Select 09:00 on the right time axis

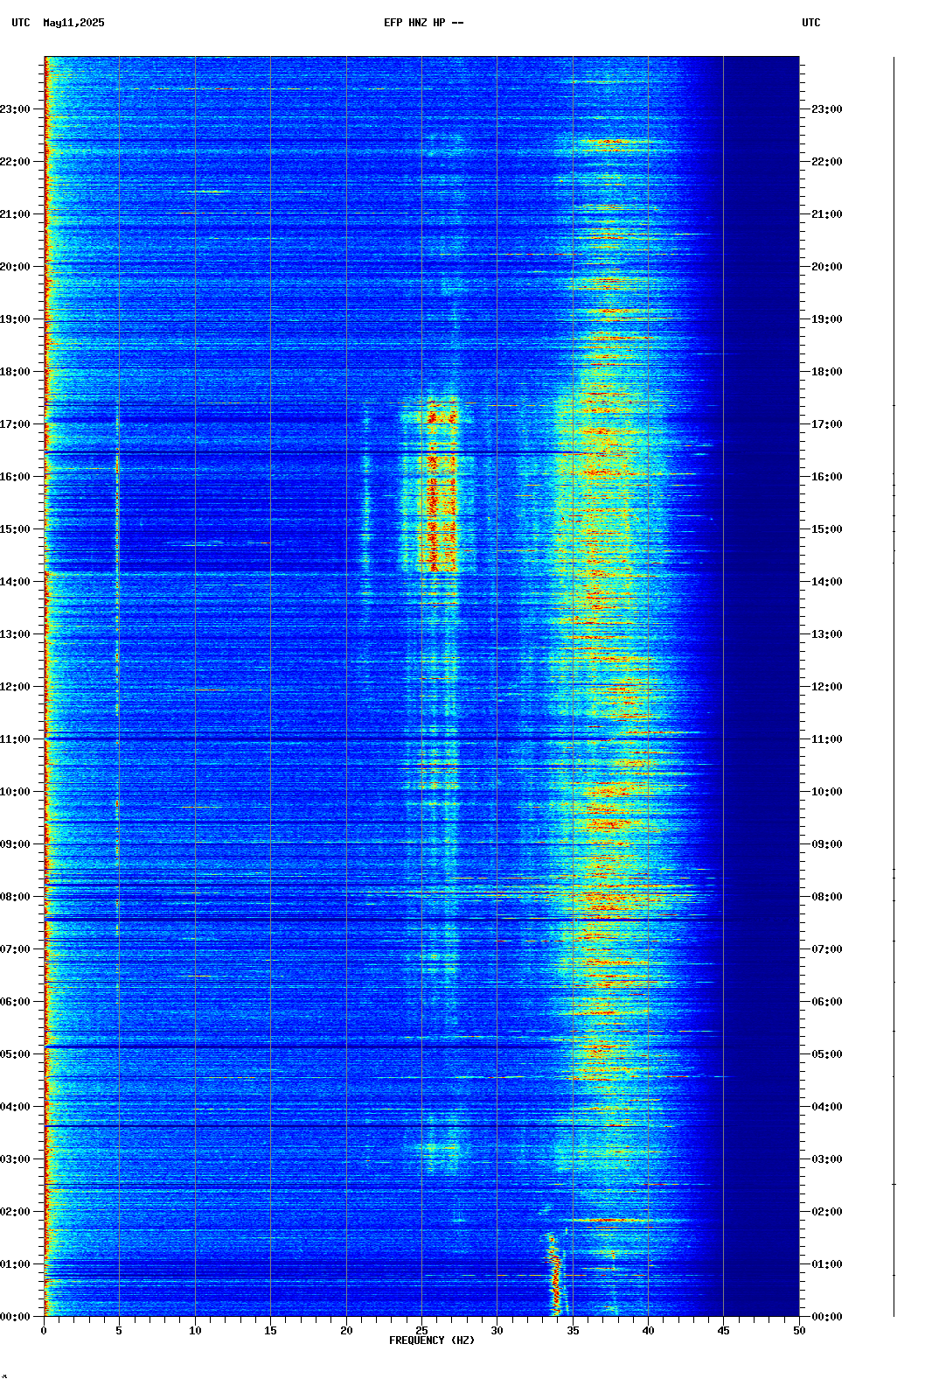827,844
